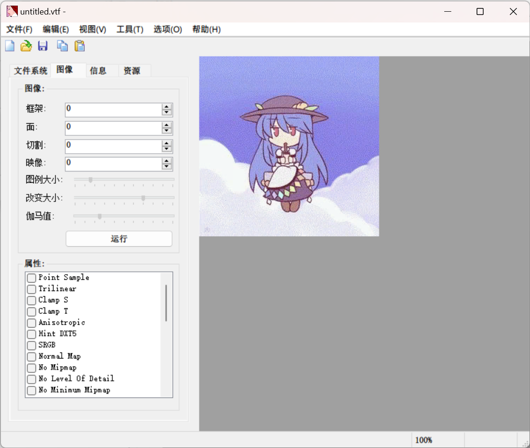Click the Paste clipboard icon
This screenshot has width=530, height=448.
pyautogui.click(x=80, y=45)
